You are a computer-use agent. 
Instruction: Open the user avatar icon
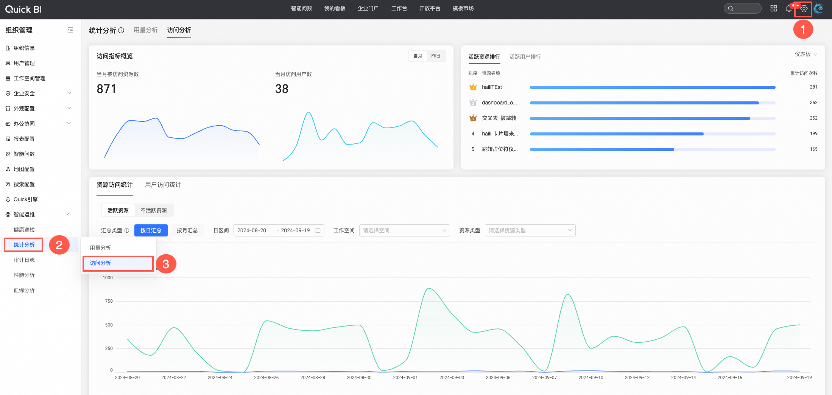(819, 8)
